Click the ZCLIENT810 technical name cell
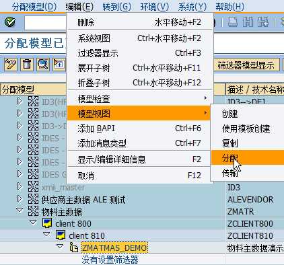This screenshot has height=265, width=284. coord(250,235)
